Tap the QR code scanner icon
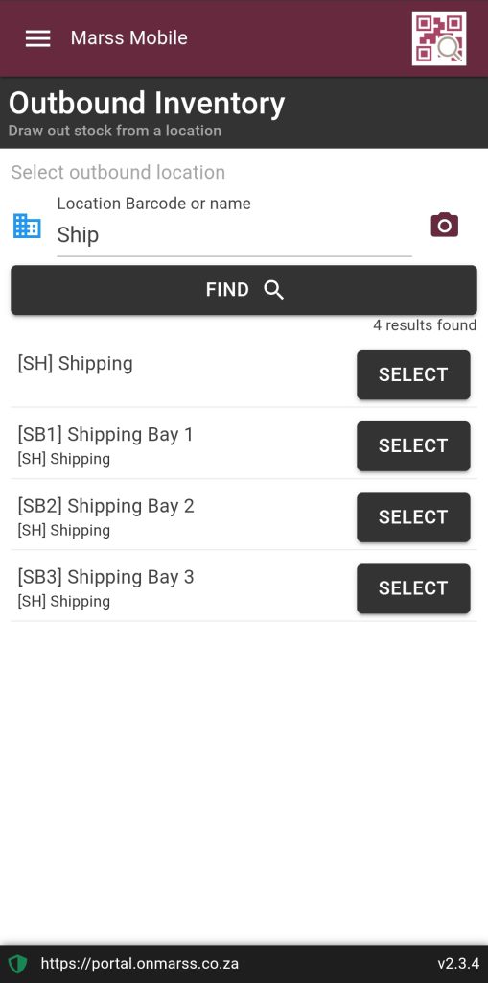Viewport: 488px width, 983px height. click(439, 38)
